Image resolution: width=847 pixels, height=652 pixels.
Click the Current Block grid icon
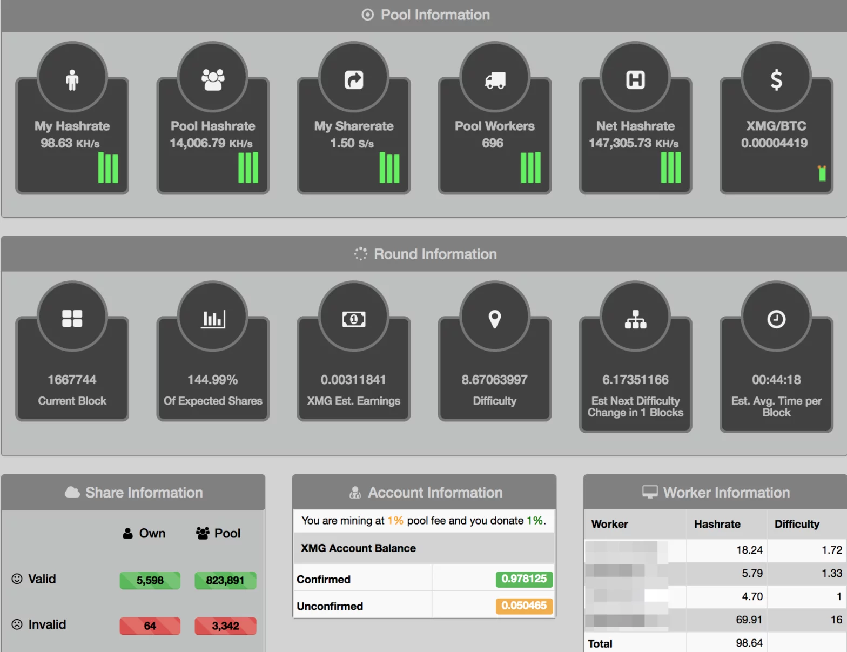[72, 319]
